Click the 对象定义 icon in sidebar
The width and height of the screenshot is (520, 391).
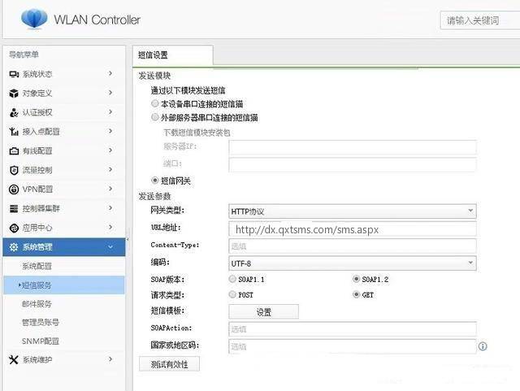[x=13, y=93]
